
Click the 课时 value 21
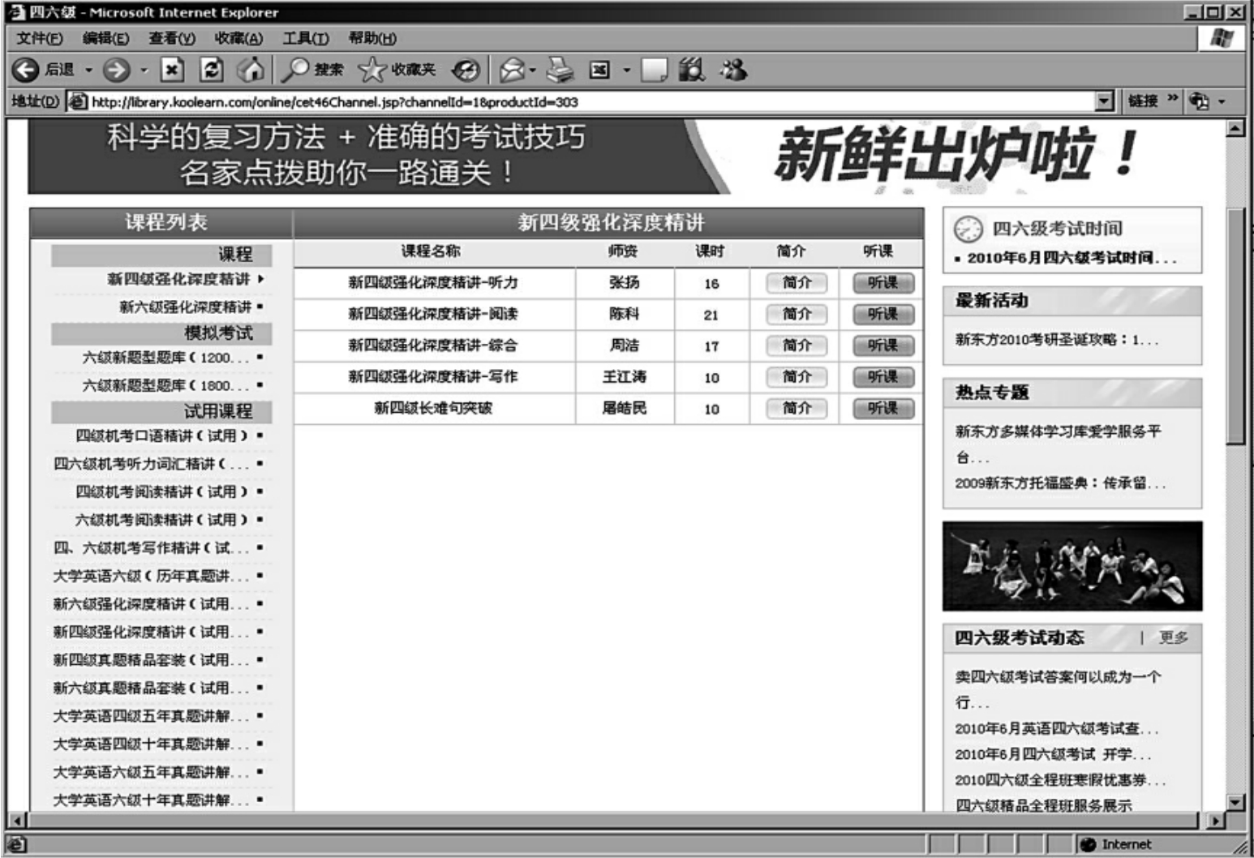point(711,315)
